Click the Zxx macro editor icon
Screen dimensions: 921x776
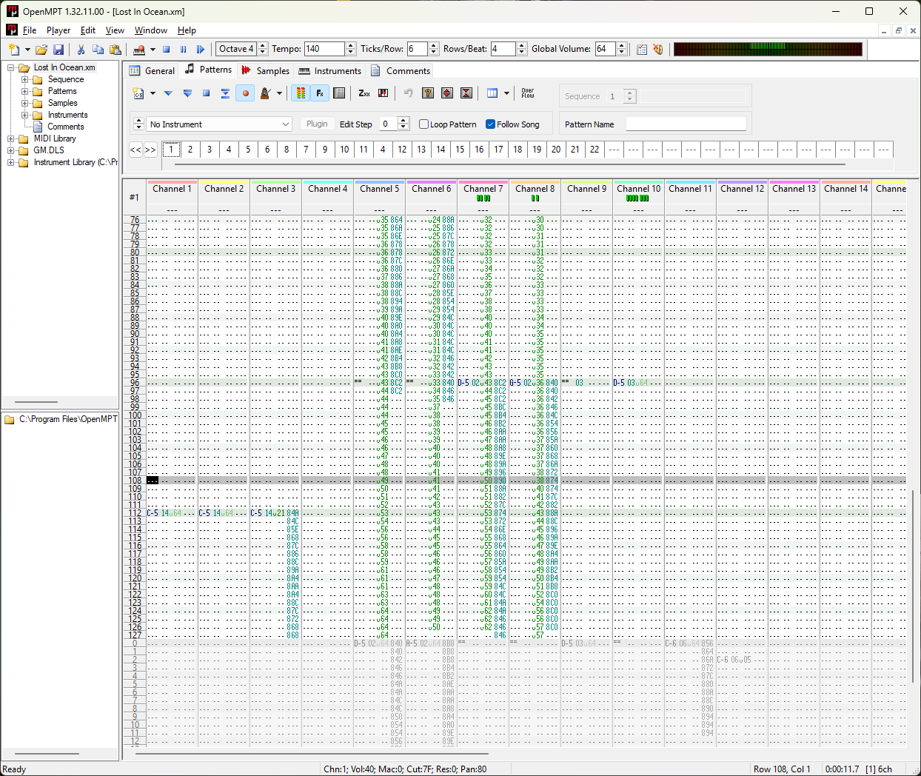pyautogui.click(x=364, y=93)
